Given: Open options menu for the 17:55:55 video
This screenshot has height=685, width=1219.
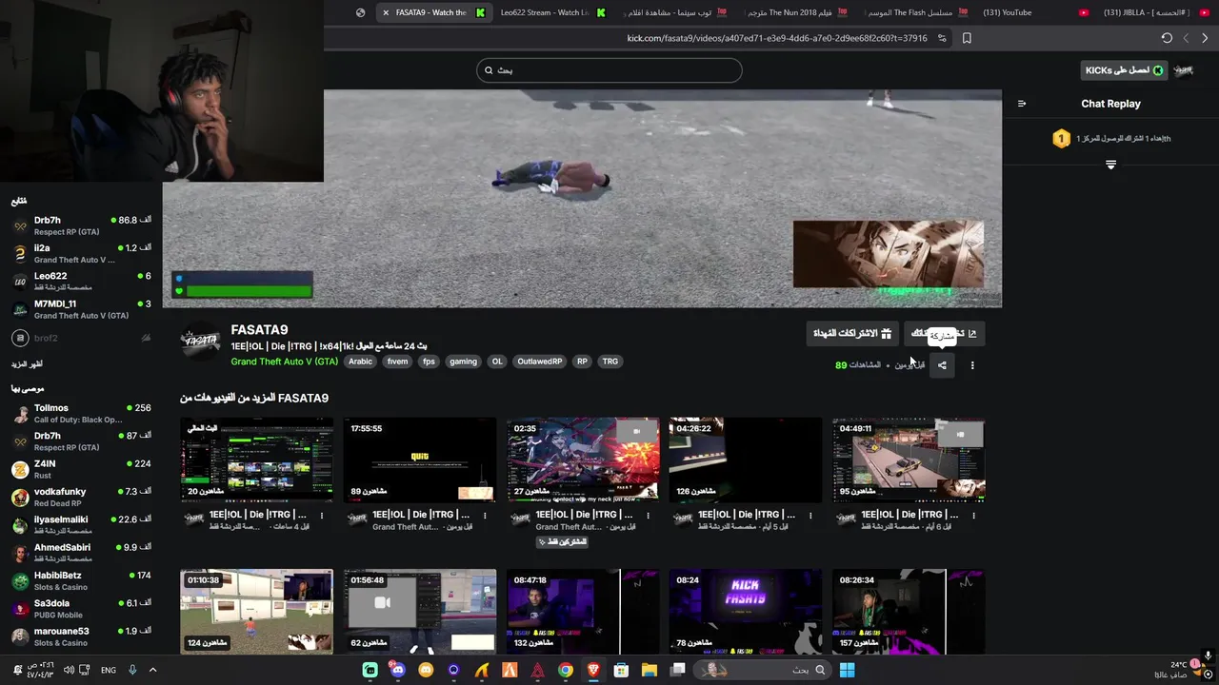Looking at the screenshot, I should [485, 516].
